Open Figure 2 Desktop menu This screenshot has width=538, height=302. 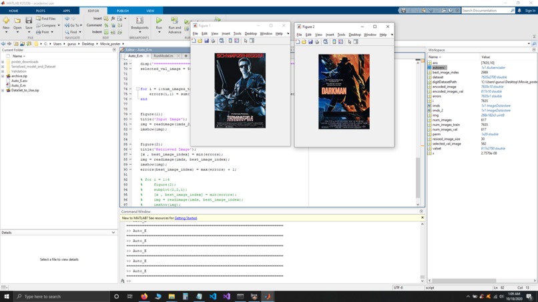(x=354, y=35)
